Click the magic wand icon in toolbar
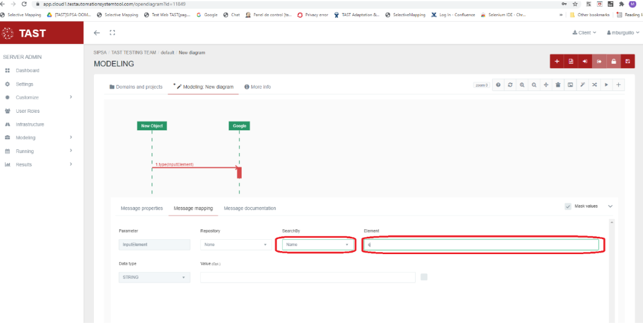 582,85
